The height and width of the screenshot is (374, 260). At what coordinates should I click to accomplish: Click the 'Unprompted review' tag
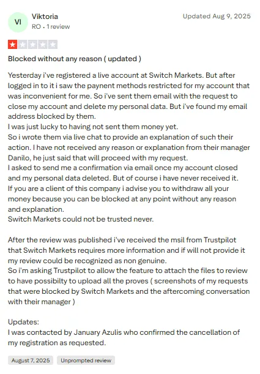click(86, 360)
